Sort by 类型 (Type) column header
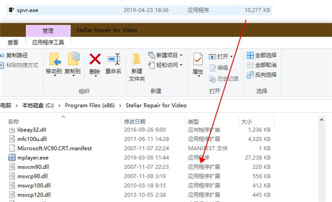 point(193,122)
